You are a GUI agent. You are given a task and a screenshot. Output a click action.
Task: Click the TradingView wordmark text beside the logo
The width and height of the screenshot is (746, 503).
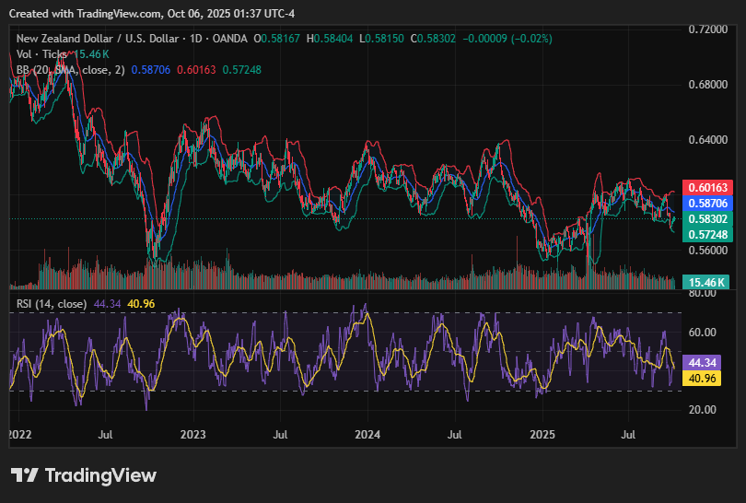[100, 475]
